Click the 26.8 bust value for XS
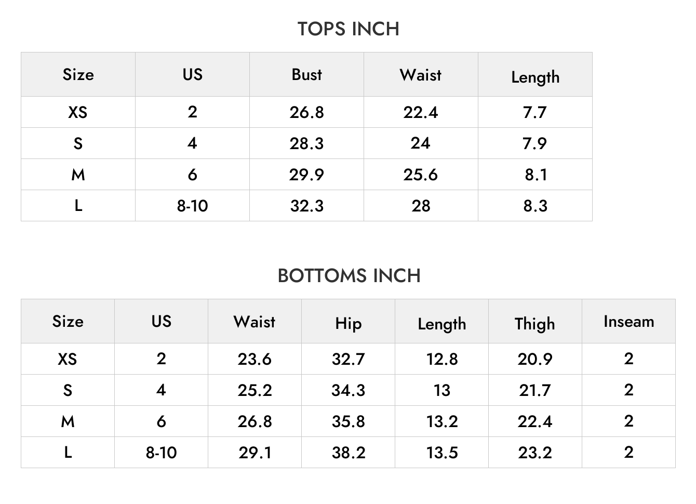 [x=306, y=112]
